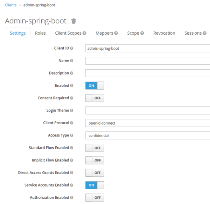Open the Client Protocol dropdown
The width and height of the screenshot is (210, 204).
(147, 123)
